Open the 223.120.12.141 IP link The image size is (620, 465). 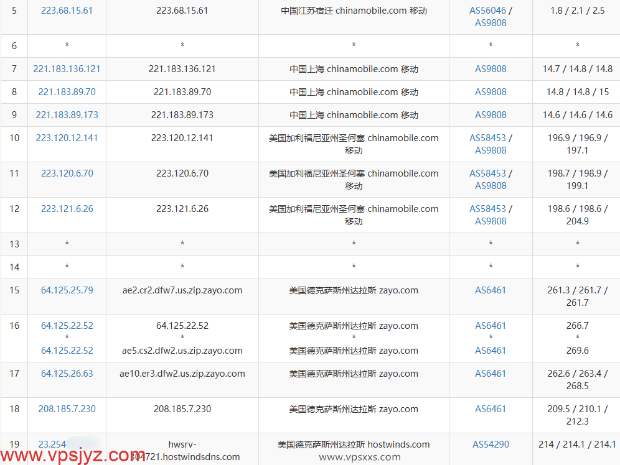coord(67,137)
